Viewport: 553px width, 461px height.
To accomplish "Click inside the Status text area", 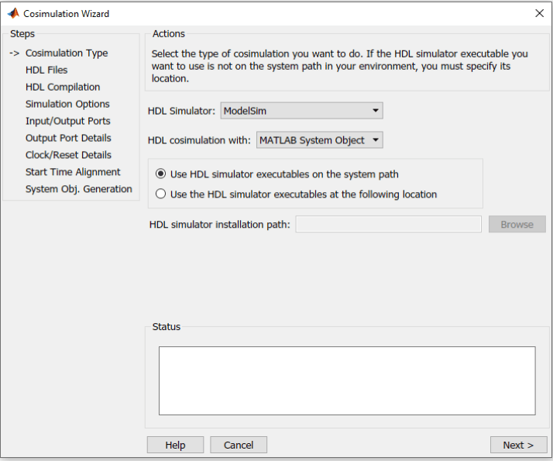I will [346, 380].
